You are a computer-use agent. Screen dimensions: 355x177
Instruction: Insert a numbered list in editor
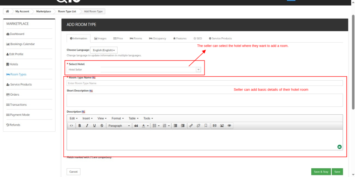[x=165, y=126]
